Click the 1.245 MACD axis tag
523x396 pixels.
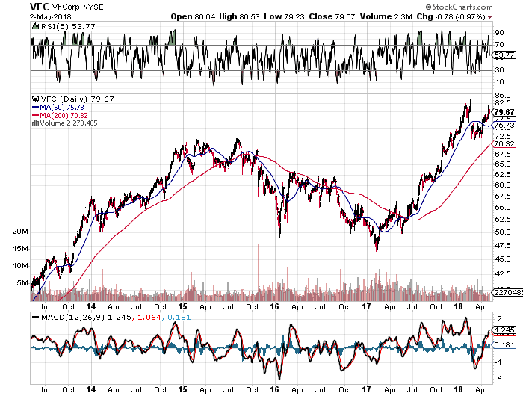(504, 330)
